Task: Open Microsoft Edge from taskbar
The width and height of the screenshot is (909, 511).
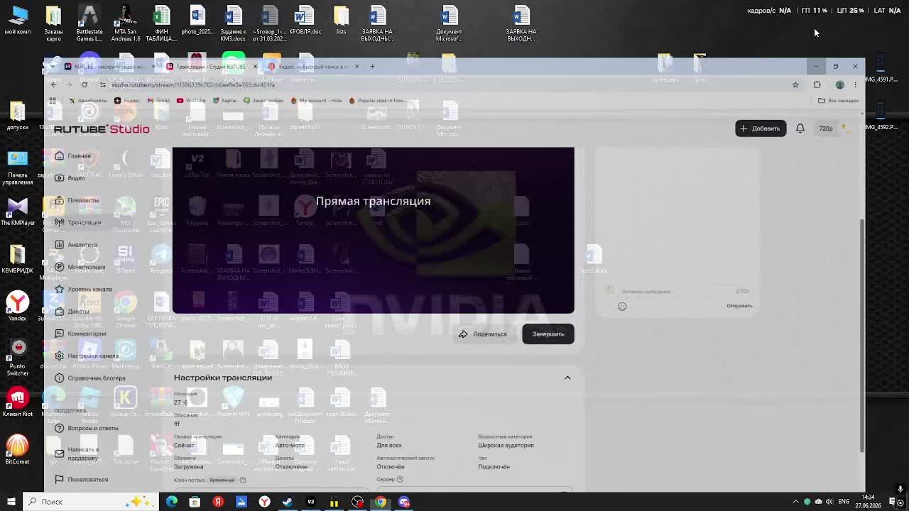Action: point(172,502)
